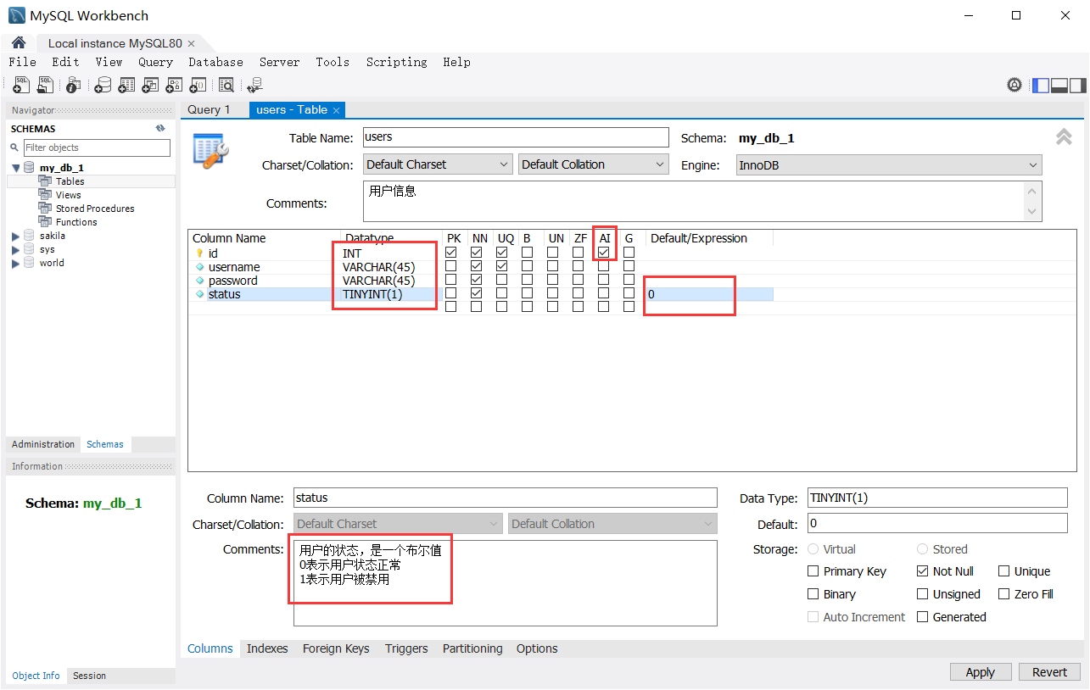The width and height of the screenshot is (1090, 690).
Task: Click the primary key icon for id
Action: click(x=199, y=253)
